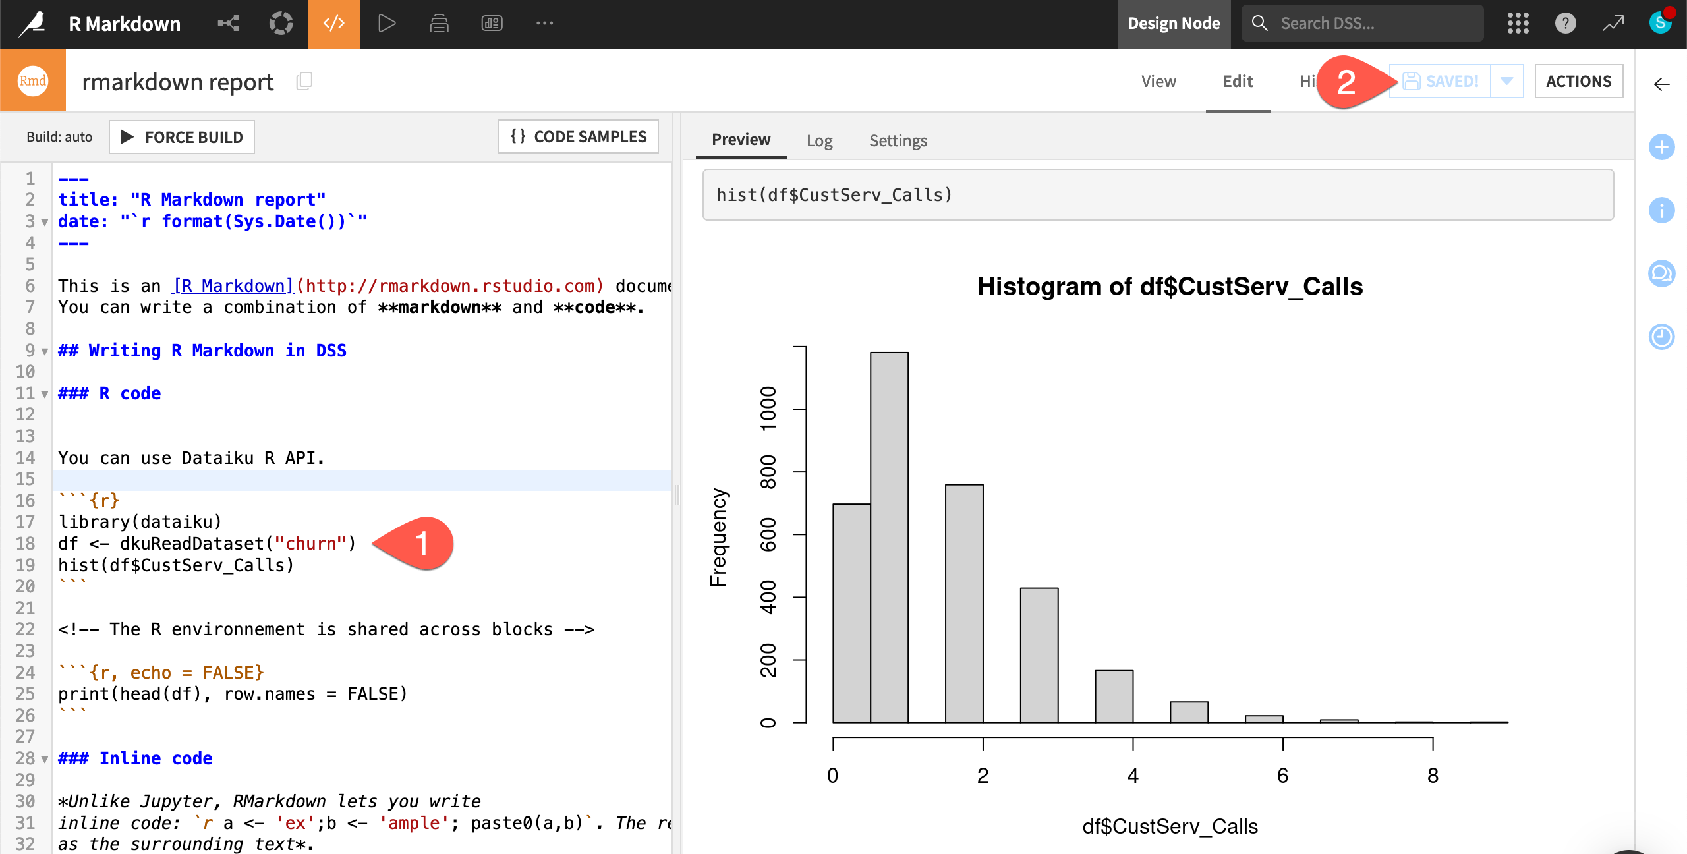1687x854 pixels.
Task: Click the FORCE BUILD button
Action: tap(181, 136)
